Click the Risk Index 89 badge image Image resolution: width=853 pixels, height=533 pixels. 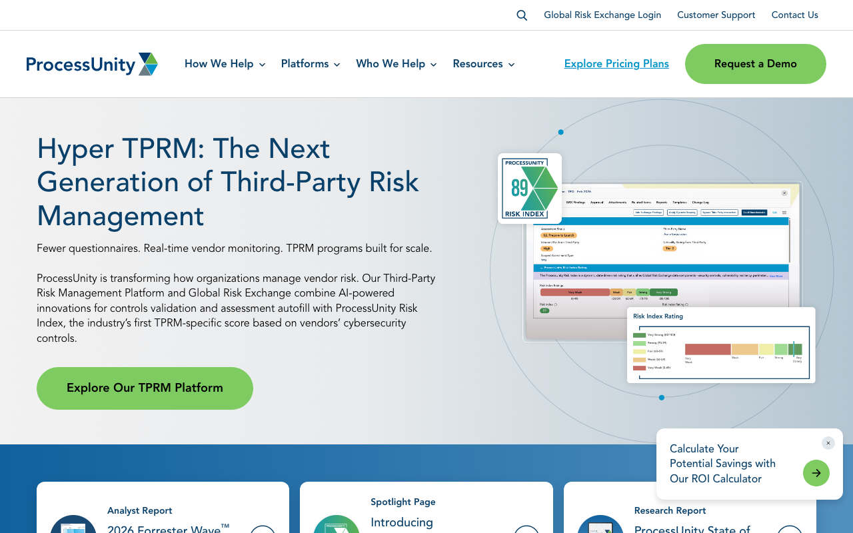530,189
